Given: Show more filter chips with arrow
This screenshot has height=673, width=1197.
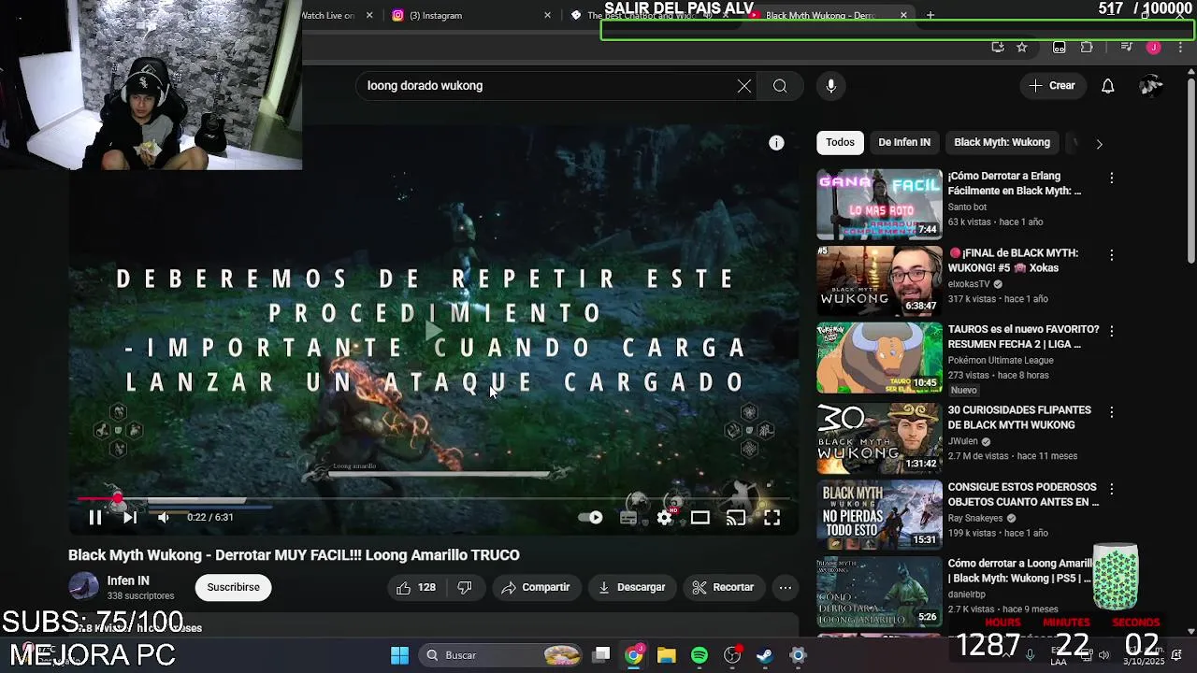Looking at the screenshot, I should tap(1099, 143).
